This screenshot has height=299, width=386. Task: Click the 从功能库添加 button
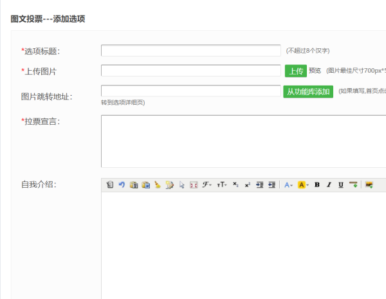tap(308, 92)
